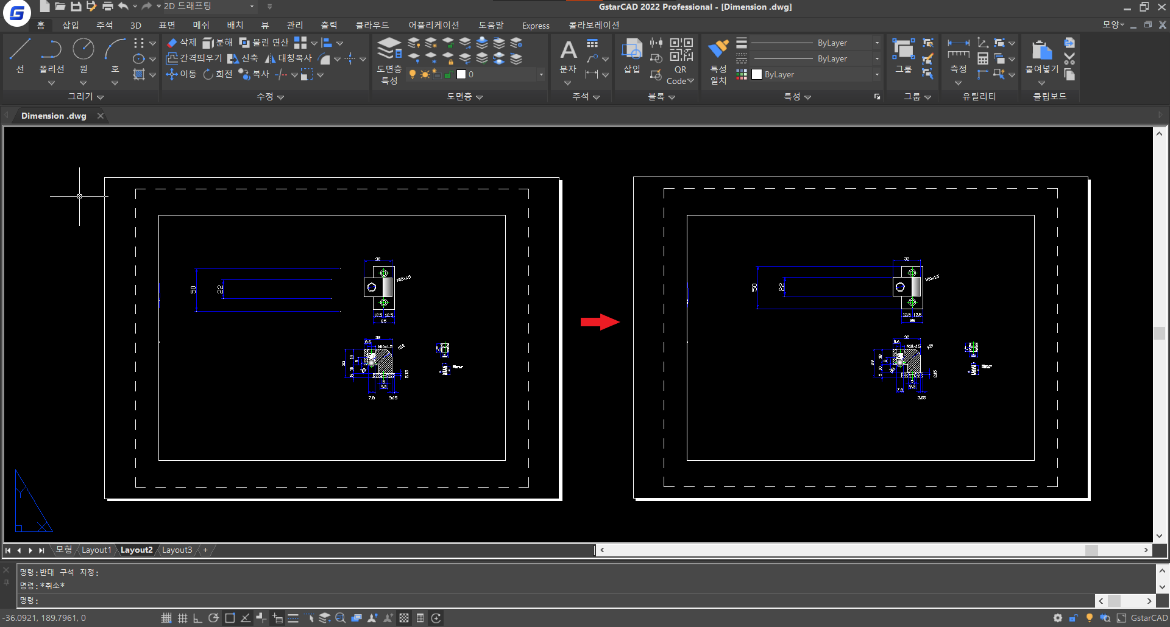Click the Explode (분해) tool
This screenshot has height=627, width=1170.
click(218, 42)
